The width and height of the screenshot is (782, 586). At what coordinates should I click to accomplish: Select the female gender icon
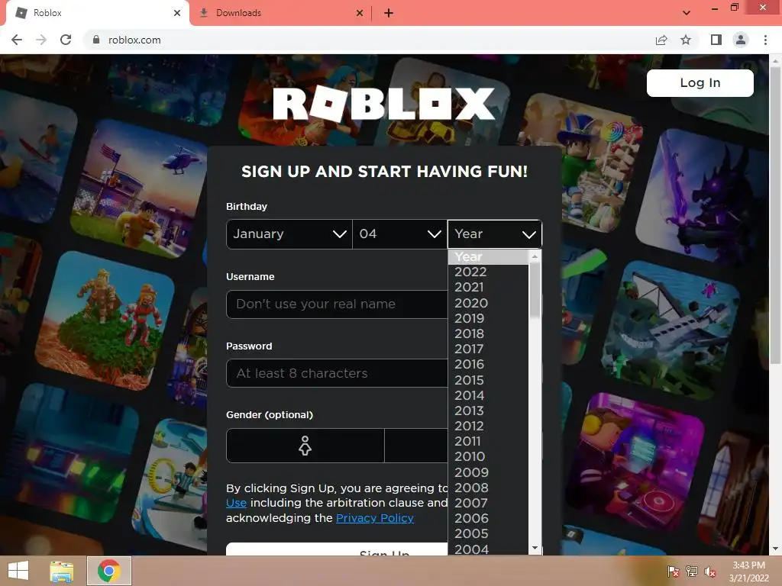coord(305,446)
